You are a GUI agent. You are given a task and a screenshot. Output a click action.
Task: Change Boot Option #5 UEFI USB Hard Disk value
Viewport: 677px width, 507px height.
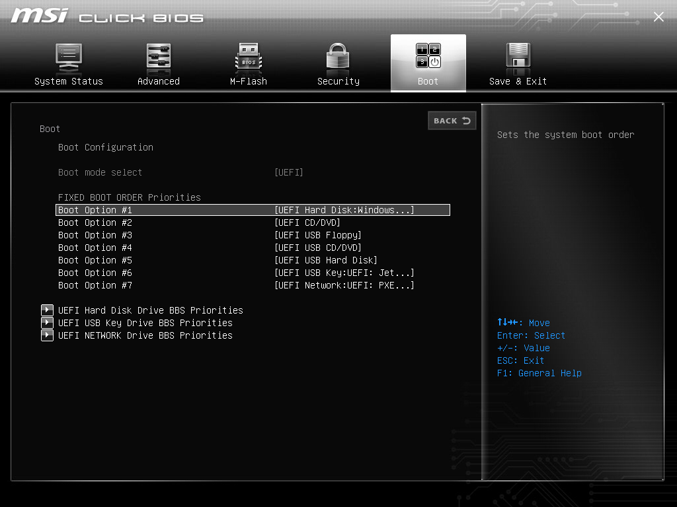[326, 260]
